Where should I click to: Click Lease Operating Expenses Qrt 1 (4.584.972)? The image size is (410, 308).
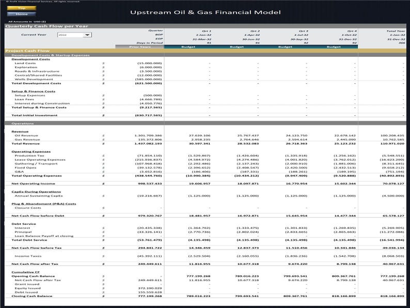tap(199, 160)
